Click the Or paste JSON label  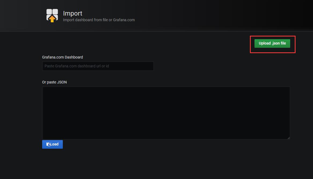(54, 82)
